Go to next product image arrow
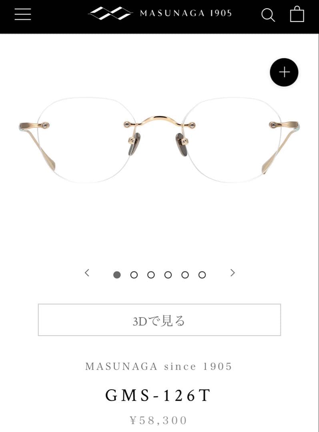 tap(233, 273)
